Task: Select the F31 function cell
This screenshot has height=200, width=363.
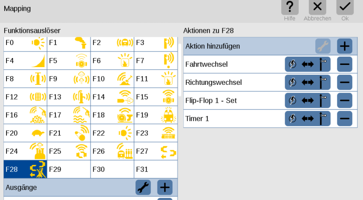Action: coord(156,169)
